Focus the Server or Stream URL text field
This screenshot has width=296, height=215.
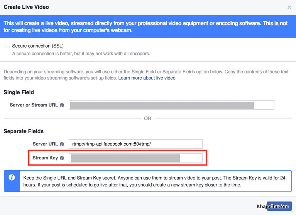point(171,105)
